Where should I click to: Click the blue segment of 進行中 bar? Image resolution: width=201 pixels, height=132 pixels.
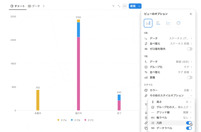coord(78,30)
